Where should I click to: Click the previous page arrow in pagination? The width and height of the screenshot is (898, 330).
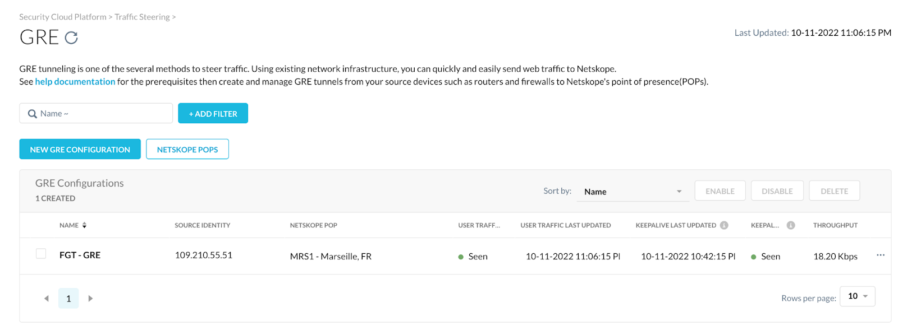[47, 298]
